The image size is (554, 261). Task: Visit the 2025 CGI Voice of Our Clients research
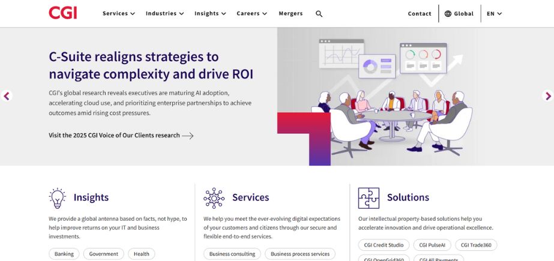[x=121, y=136]
